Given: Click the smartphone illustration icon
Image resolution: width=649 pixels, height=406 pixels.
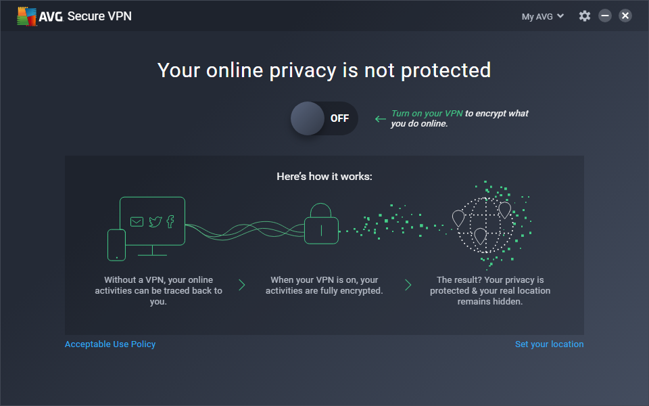Looking at the screenshot, I should pos(116,244).
